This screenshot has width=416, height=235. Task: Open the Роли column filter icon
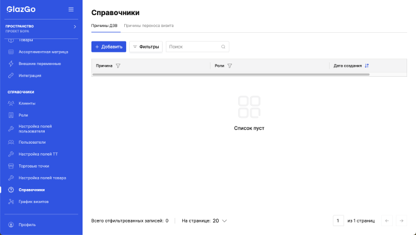tap(230, 66)
